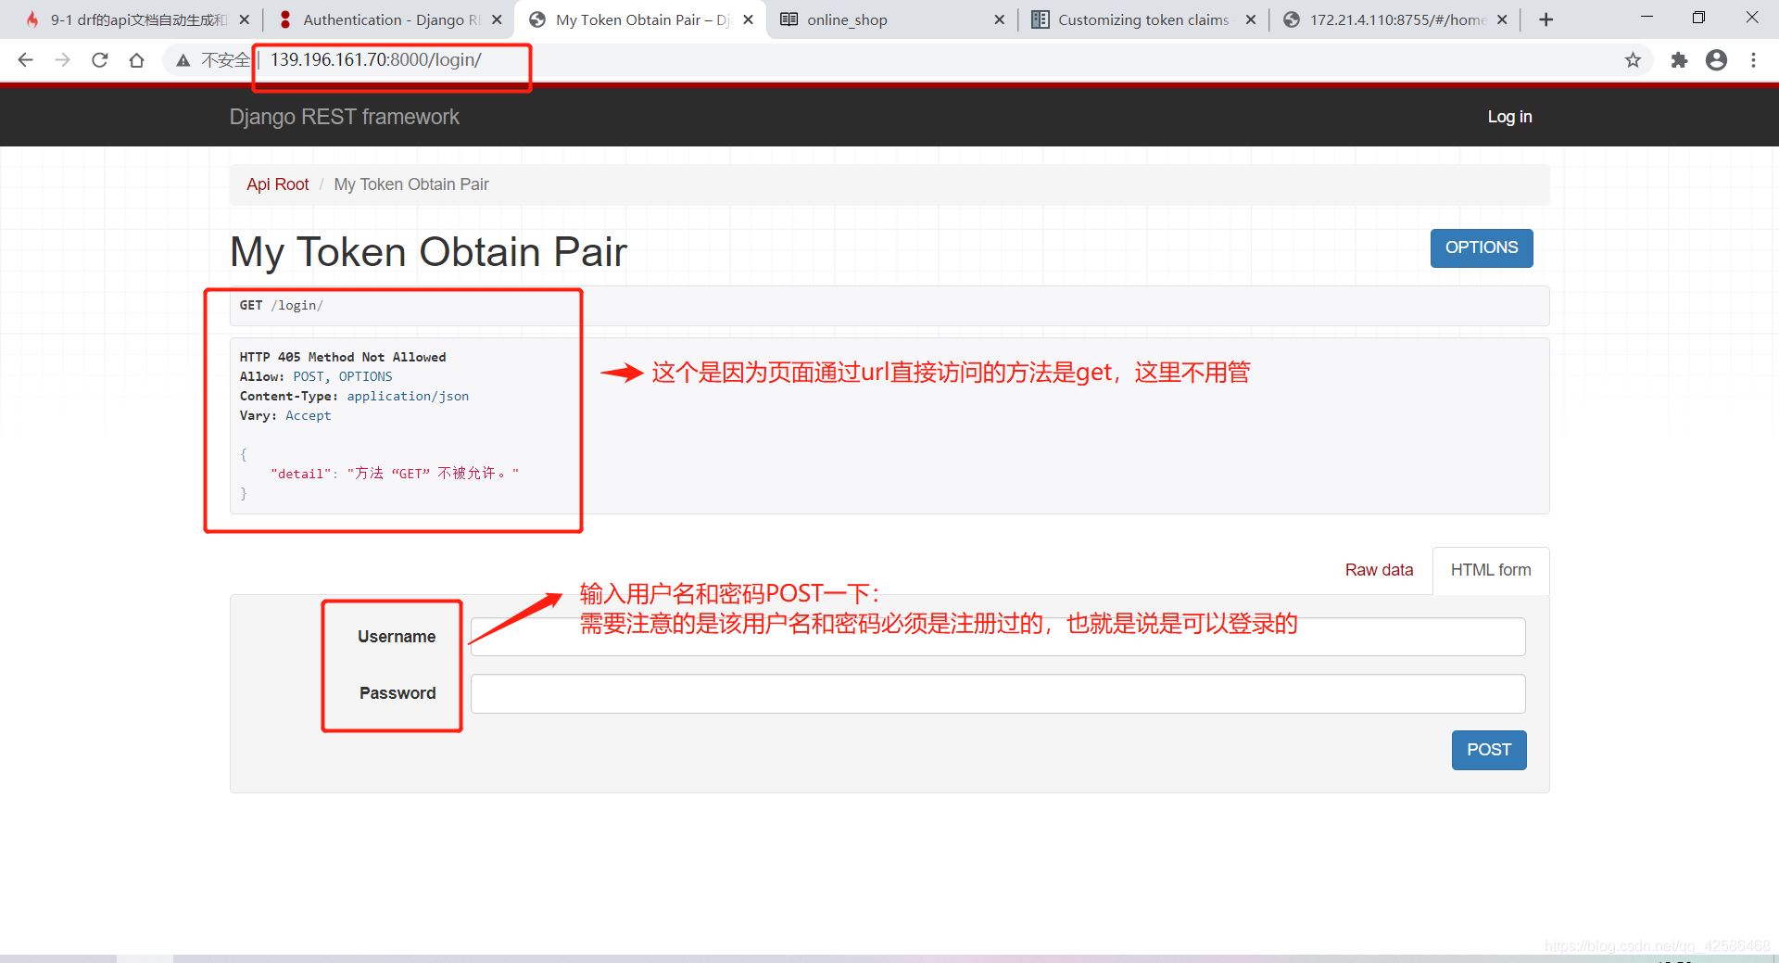
Task: Minimize the browser window
Action: click(1647, 18)
